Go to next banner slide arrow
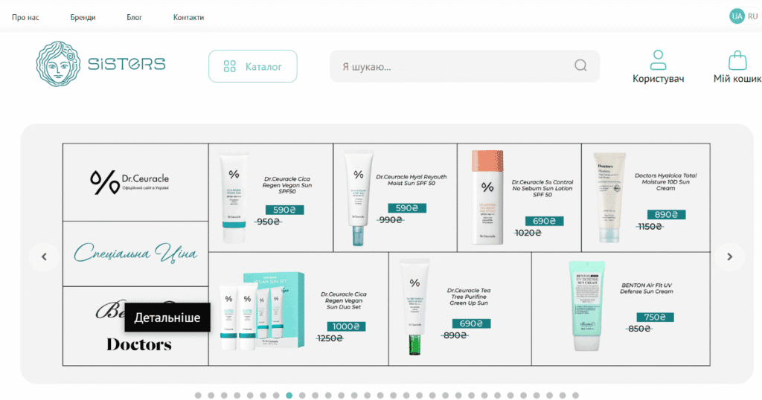The width and height of the screenshot is (762, 400). 729,257
